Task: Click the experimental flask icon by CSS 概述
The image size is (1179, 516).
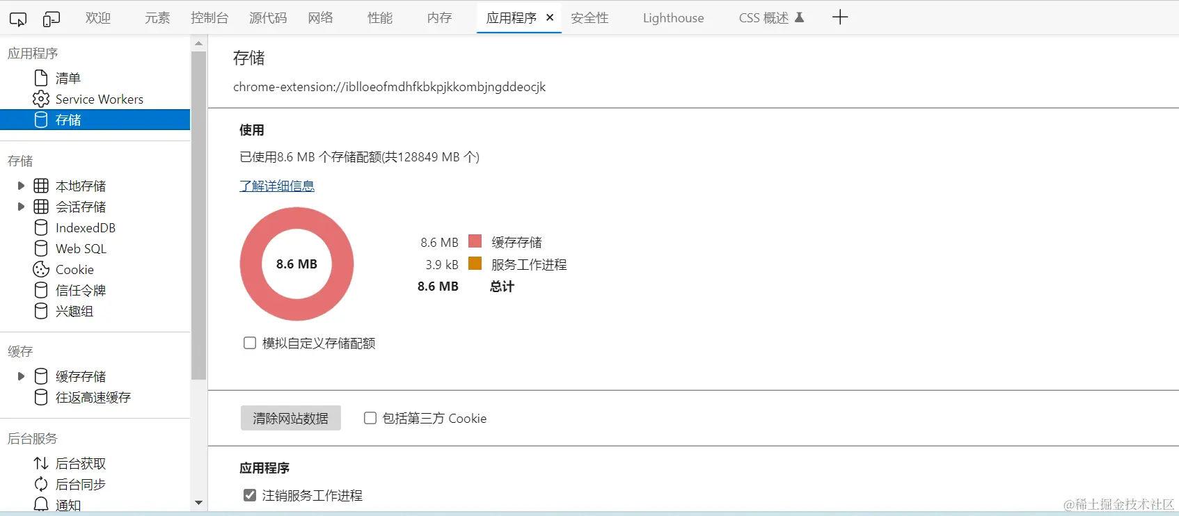Action: 799,17
